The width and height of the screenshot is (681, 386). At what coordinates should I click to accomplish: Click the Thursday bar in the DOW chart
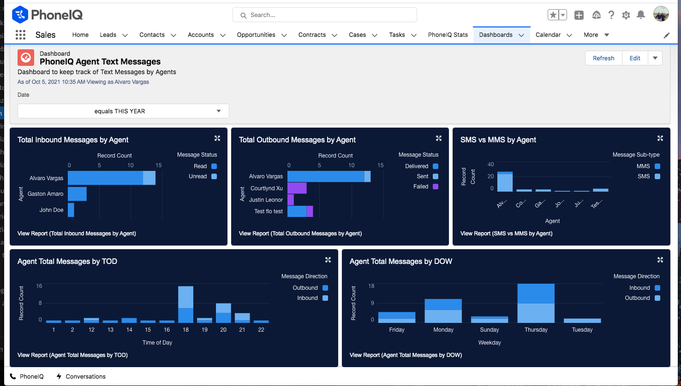(536, 303)
